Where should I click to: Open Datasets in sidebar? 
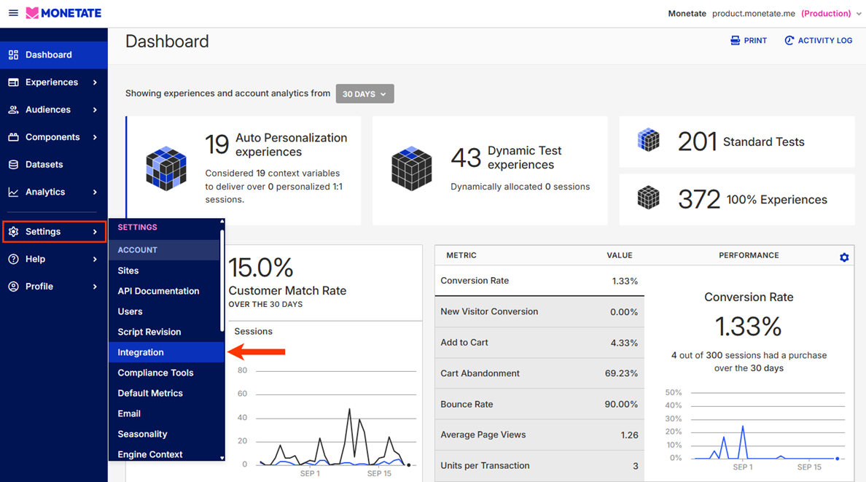tap(53, 165)
